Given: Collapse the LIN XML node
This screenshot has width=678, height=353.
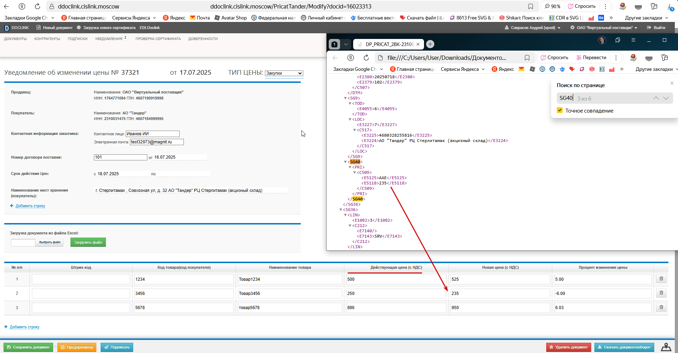Looking at the screenshot, I should [345, 215].
